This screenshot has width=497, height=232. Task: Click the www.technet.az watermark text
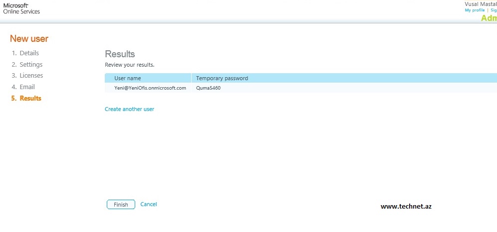click(406, 206)
